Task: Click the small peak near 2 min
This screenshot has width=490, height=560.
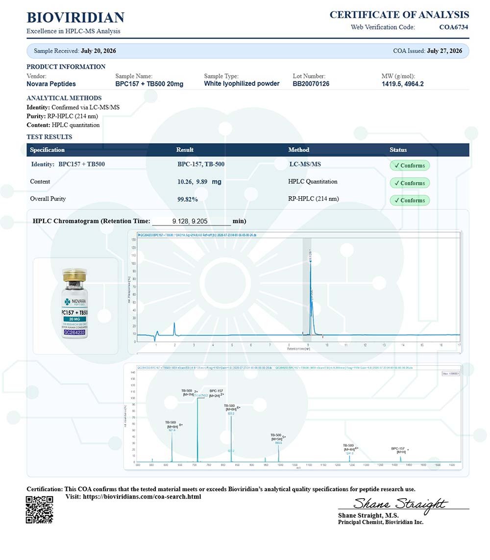Action: (174, 329)
